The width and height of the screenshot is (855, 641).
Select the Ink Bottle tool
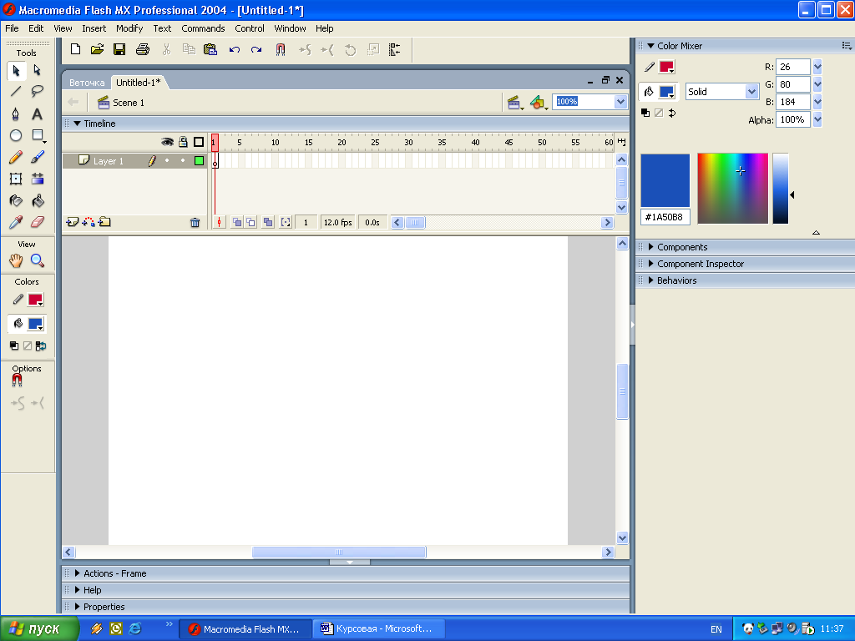click(x=16, y=200)
